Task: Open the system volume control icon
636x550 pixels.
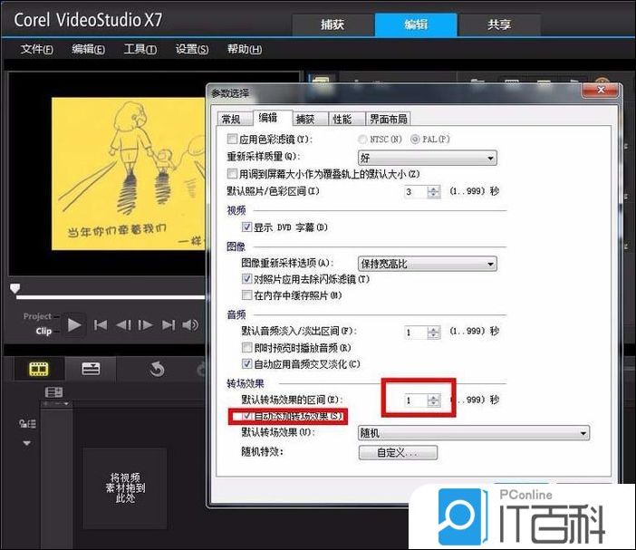Action: click(190, 325)
